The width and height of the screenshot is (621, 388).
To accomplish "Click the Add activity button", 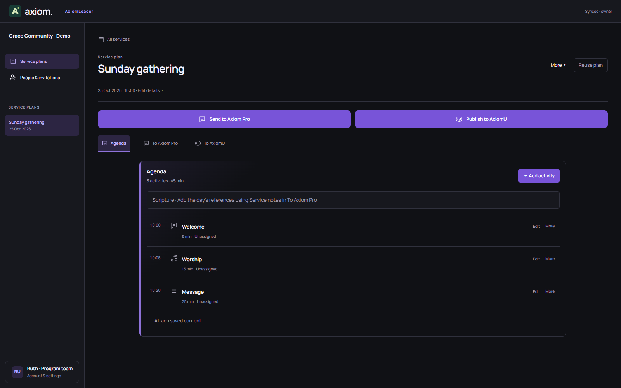I will coord(539,176).
